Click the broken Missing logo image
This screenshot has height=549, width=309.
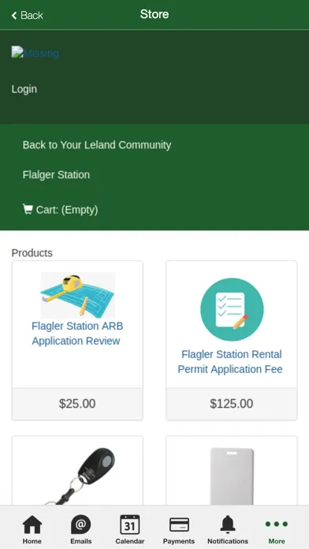coord(35,53)
